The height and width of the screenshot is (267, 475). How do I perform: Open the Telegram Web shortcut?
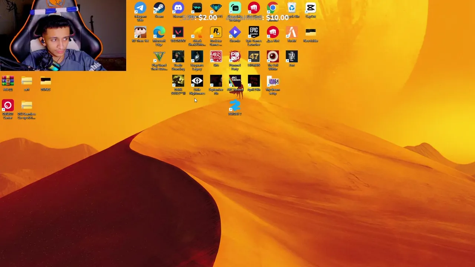tap(140, 10)
